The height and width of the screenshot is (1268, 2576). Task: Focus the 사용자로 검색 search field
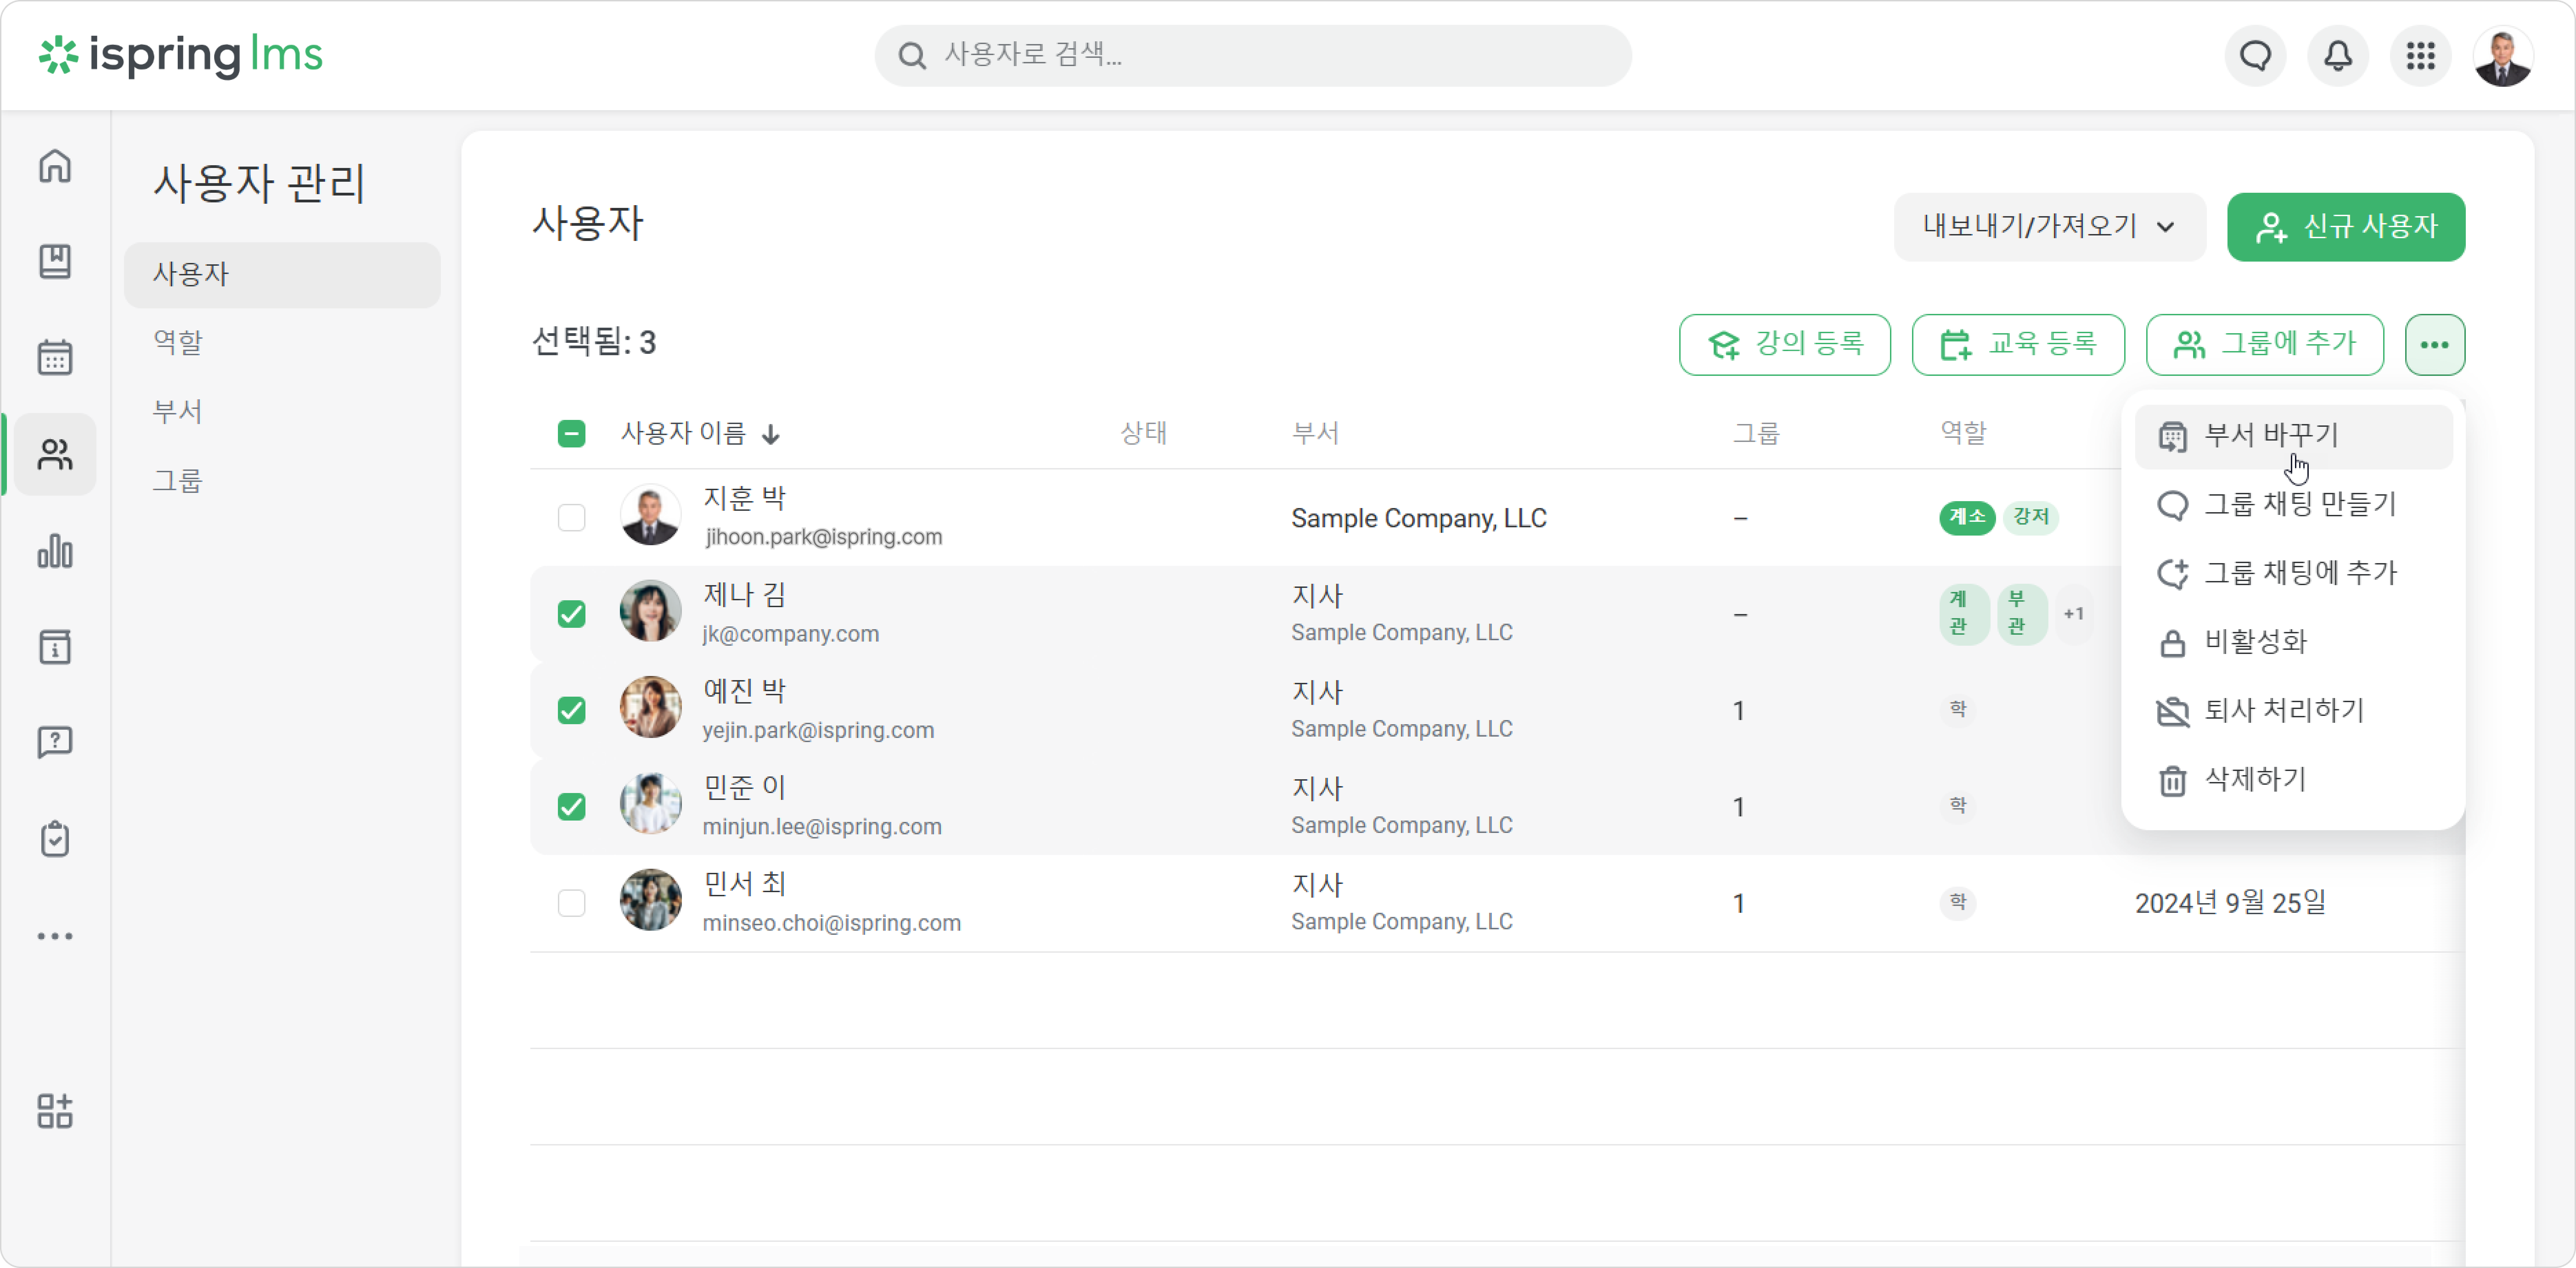pos(1253,56)
